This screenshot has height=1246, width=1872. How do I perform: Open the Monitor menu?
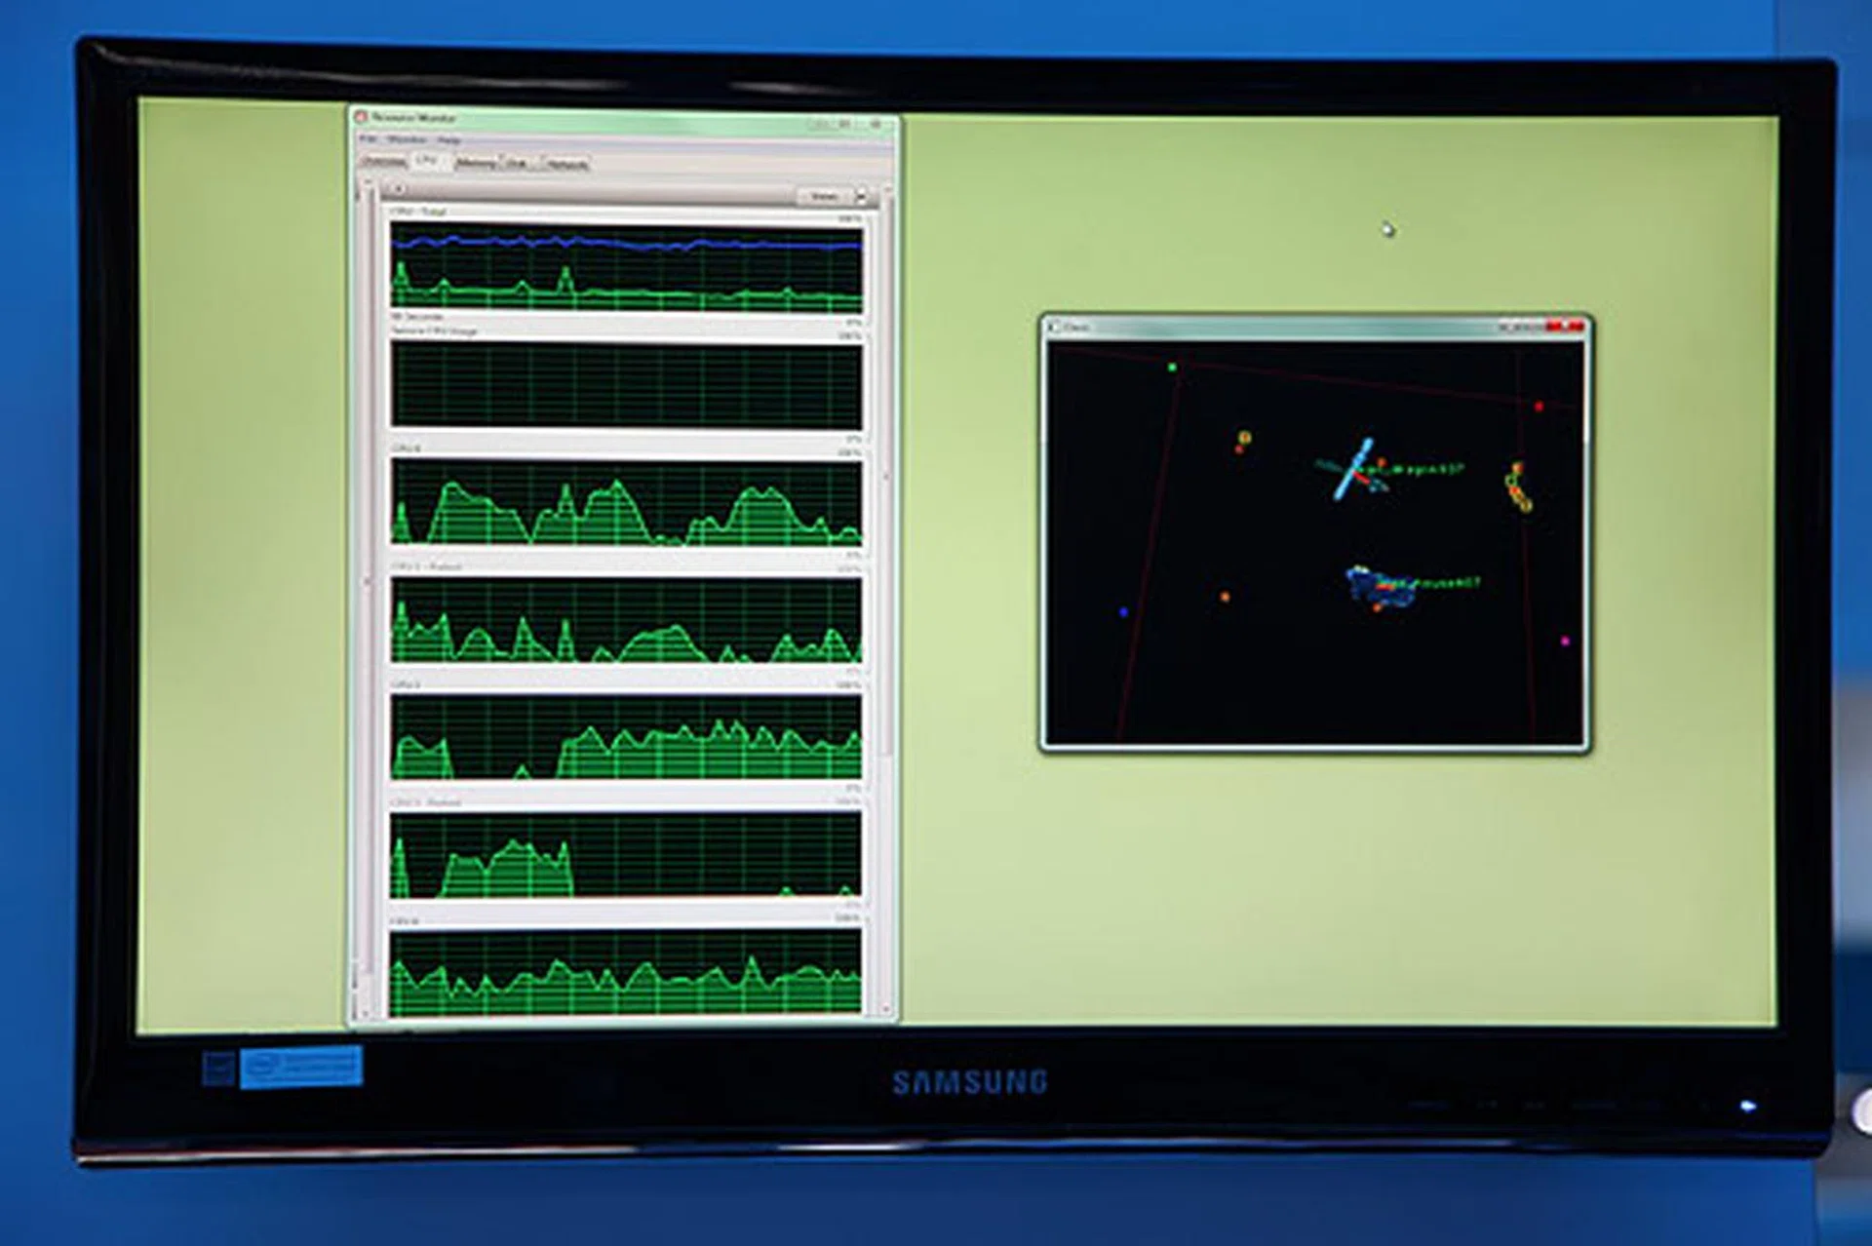pyautogui.click(x=408, y=140)
